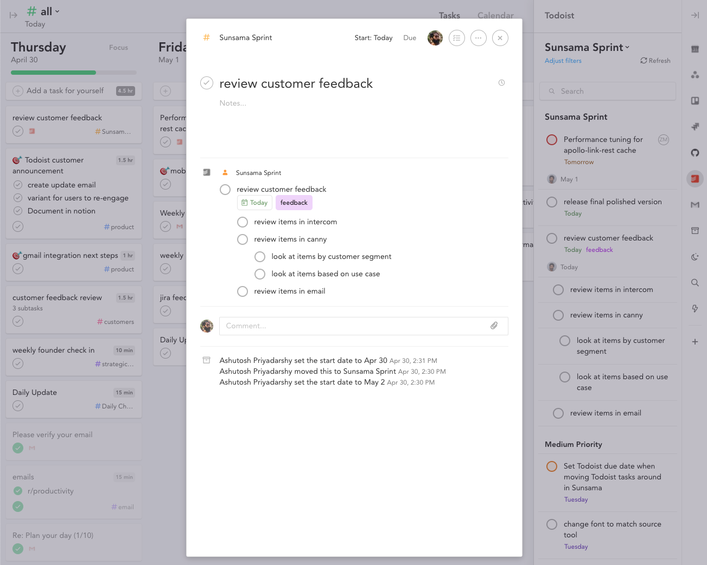Click the search magnifier in right sidebar
707x565 pixels.
click(x=695, y=283)
